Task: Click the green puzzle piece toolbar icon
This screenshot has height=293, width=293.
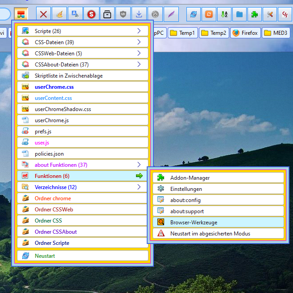Action: (254, 14)
